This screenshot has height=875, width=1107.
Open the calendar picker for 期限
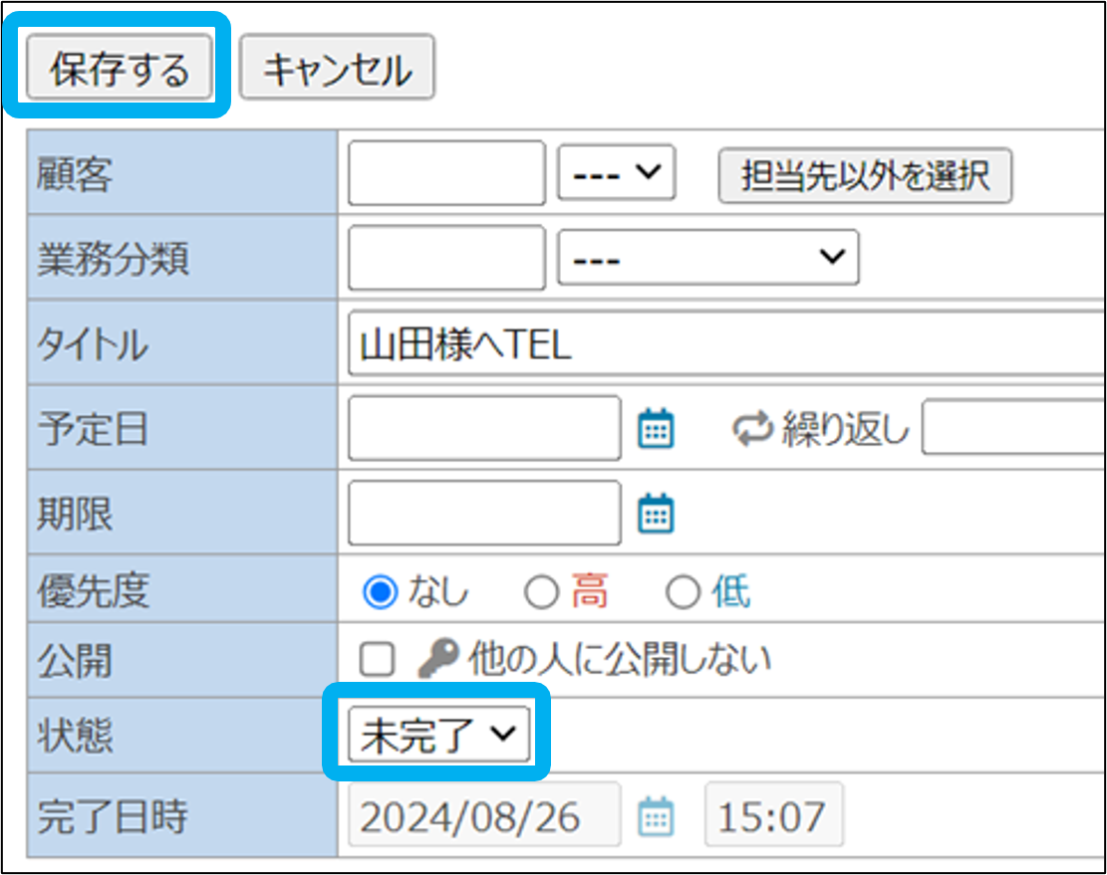point(656,514)
